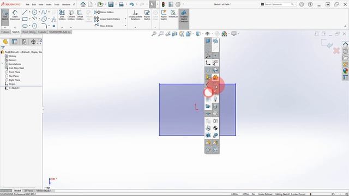349x196 pixels.
Task: Select the Circle sketch tool
Action: [34, 12]
